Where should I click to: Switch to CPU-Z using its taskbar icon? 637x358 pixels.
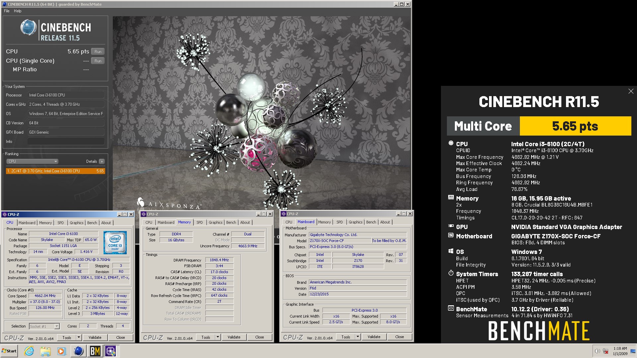tap(111, 351)
